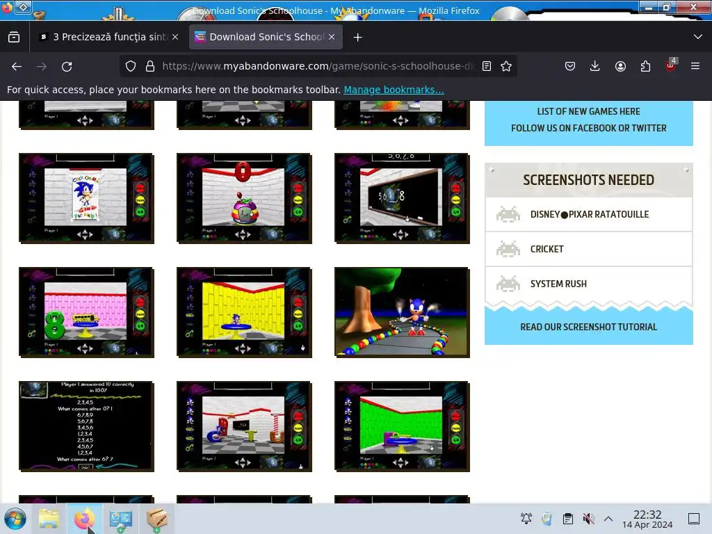Click the notifications bell tray icon
712x534 pixels.
pos(526,518)
